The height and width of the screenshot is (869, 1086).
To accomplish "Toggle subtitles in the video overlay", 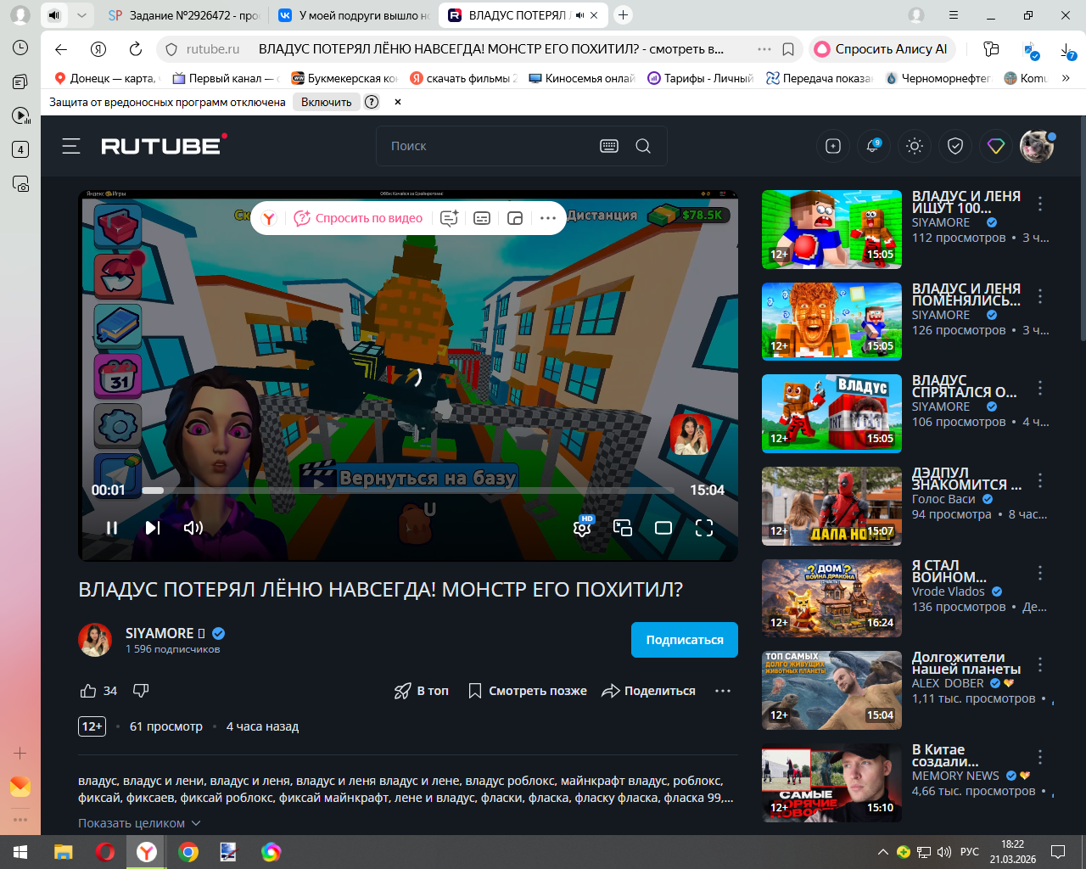I will tap(482, 218).
